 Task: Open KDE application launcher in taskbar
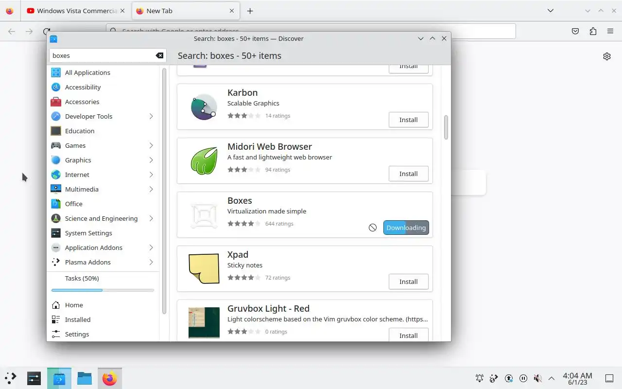click(x=11, y=378)
